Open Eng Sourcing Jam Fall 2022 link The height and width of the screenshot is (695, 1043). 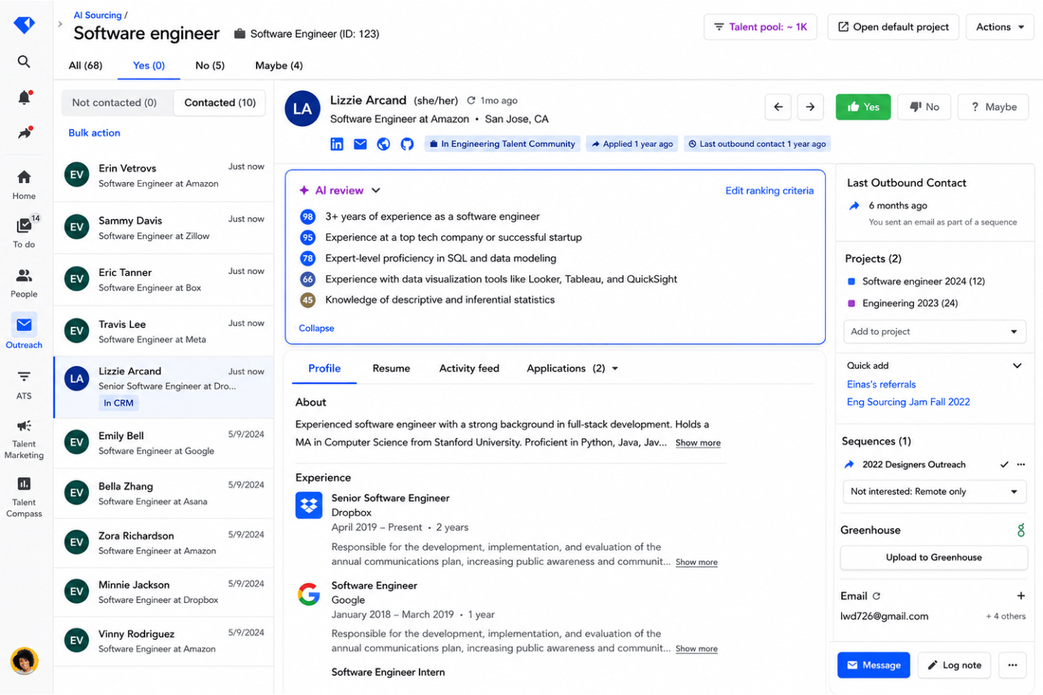[x=908, y=402]
